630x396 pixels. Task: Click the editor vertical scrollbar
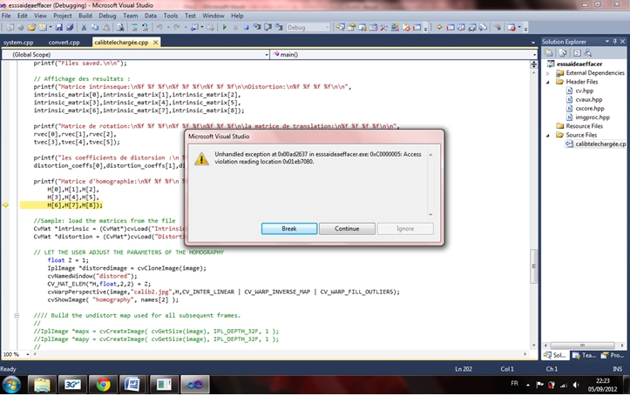pos(533,266)
